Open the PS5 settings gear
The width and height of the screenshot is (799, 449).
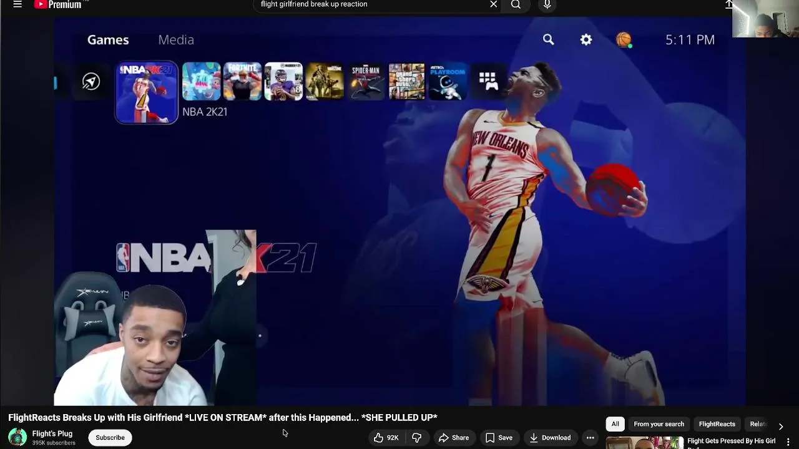coord(586,40)
